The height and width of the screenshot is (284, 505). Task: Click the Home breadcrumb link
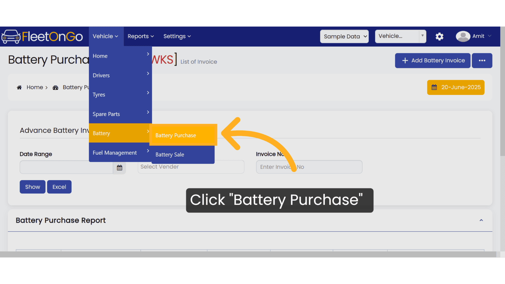coord(35,87)
